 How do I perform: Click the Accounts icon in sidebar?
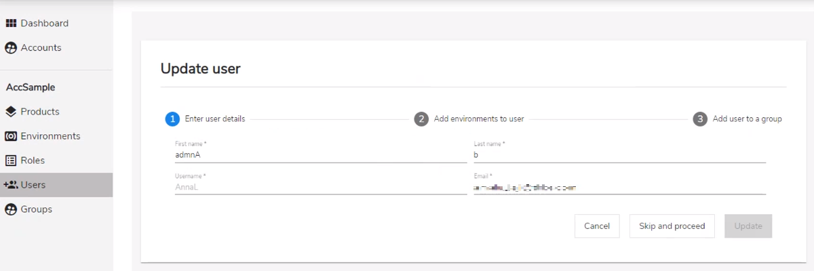pyautogui.click(x=11, y=48)
